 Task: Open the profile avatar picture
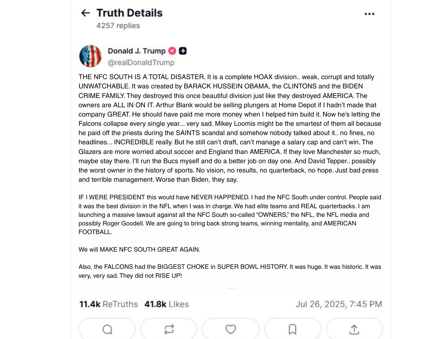(90, 56)
